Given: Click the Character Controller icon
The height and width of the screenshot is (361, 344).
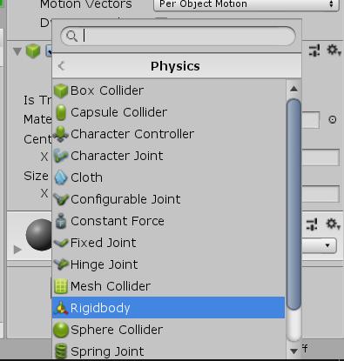Looking at the screenshot, I should pyautogui.click(x=61, y=134).
